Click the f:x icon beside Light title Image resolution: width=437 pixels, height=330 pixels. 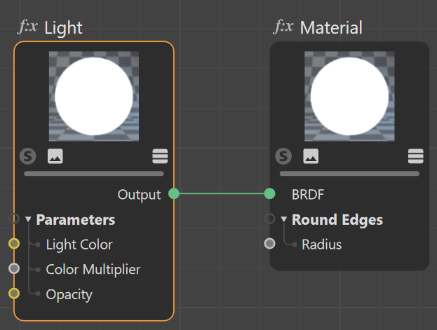pyautogui.click(x=27, y=27)
